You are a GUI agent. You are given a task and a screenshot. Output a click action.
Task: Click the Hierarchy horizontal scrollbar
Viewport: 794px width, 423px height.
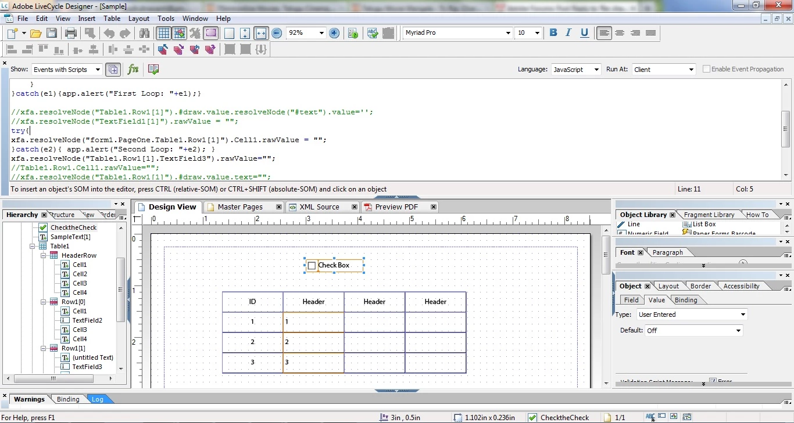53,378
